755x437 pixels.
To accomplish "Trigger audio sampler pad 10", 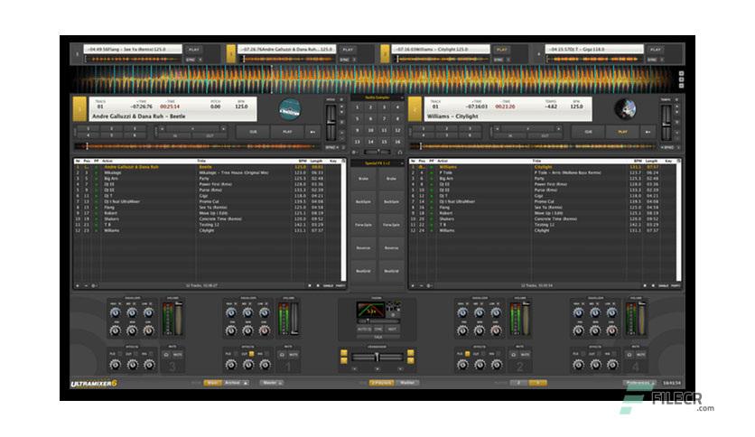I will pyautogui.click(x=370, y=130).
